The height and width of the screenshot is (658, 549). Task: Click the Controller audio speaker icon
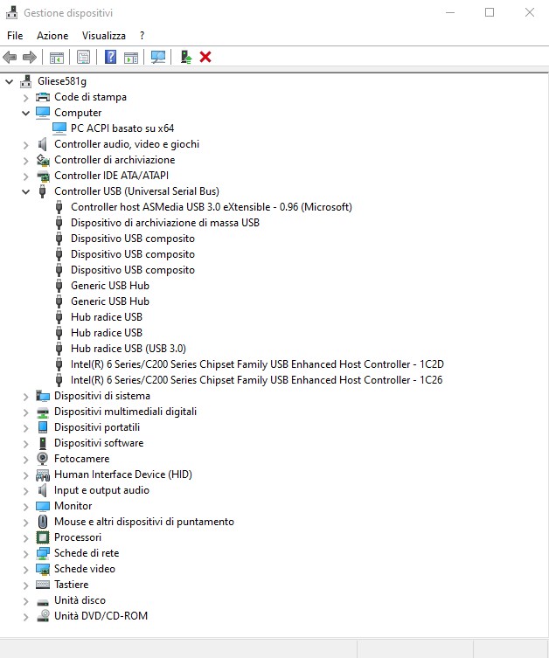[x=42, y=144]
